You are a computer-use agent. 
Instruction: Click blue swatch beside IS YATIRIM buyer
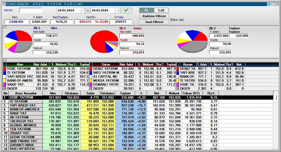coord(4,73)
